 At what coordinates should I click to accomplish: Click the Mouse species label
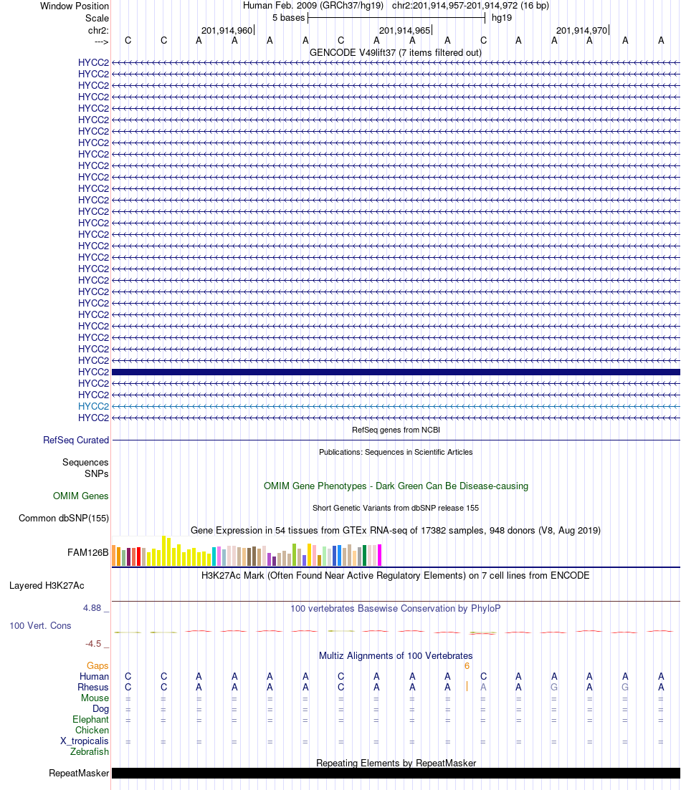tap(95, 698)
